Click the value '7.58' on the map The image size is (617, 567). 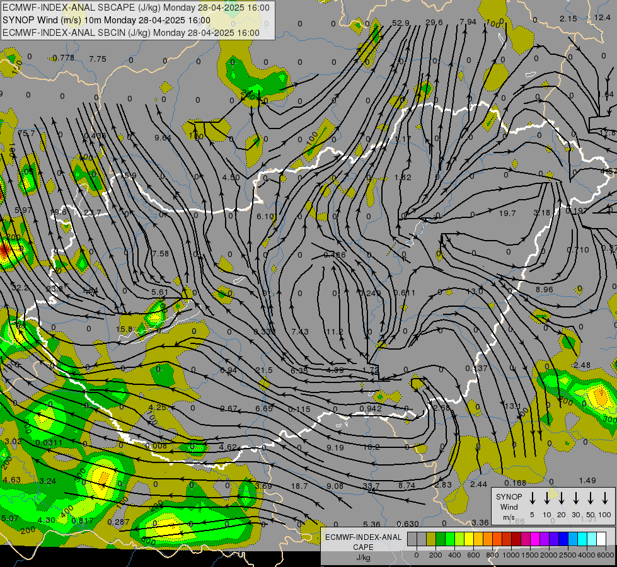tap(160, 253)
